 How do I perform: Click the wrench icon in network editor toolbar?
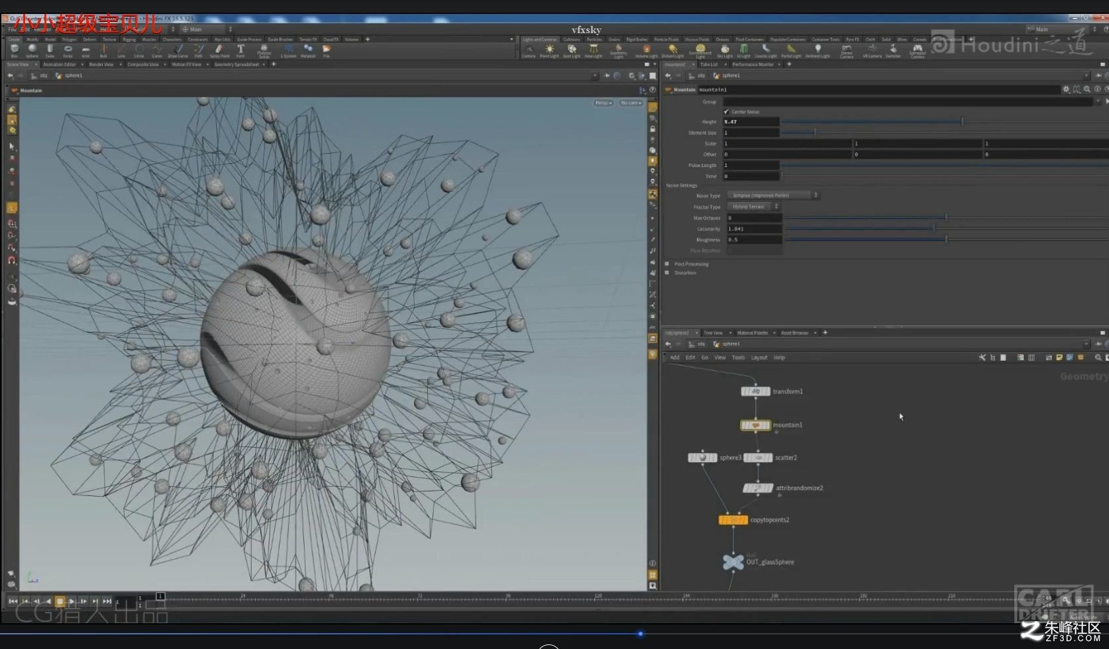pos(982,358)
